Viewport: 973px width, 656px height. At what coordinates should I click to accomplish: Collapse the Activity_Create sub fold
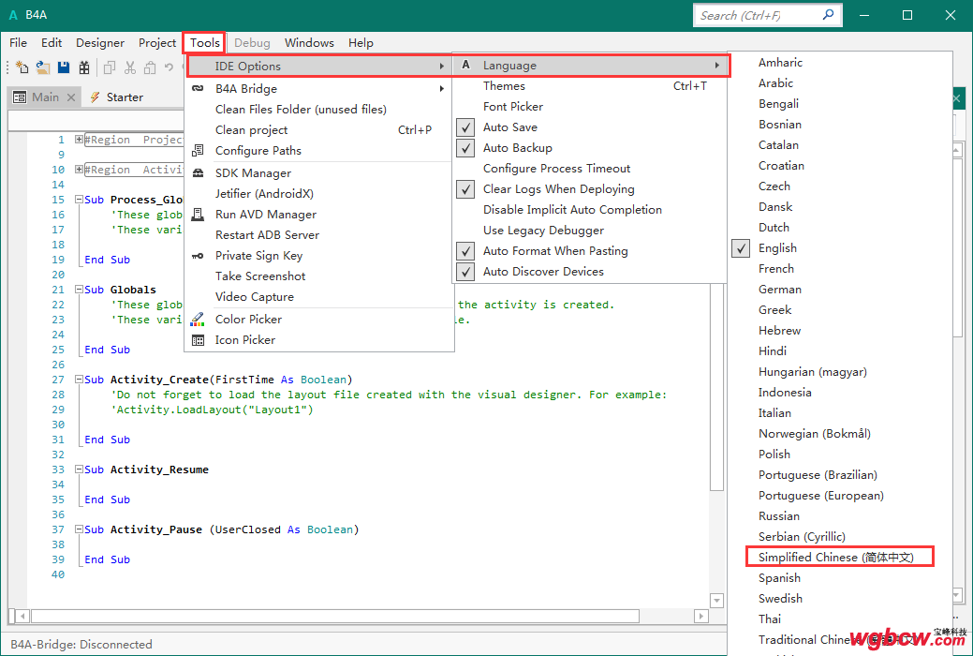click(79, 379)
